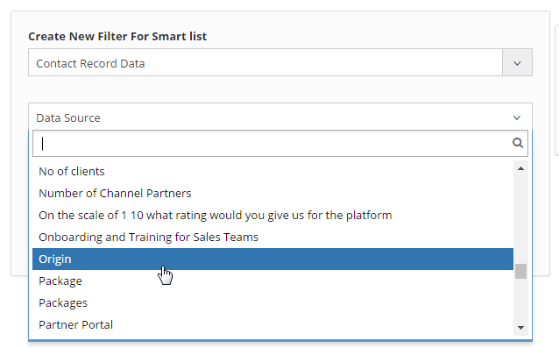This screenshot has width=559, height=348.
Task: Select the Origin option
Action: pyautogui.click(x=272, y=259)
